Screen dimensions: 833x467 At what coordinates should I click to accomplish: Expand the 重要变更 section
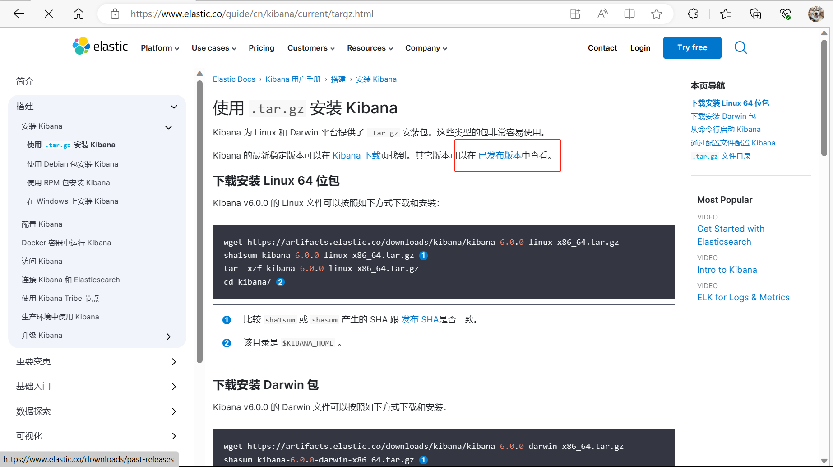(x=174, y=362)
